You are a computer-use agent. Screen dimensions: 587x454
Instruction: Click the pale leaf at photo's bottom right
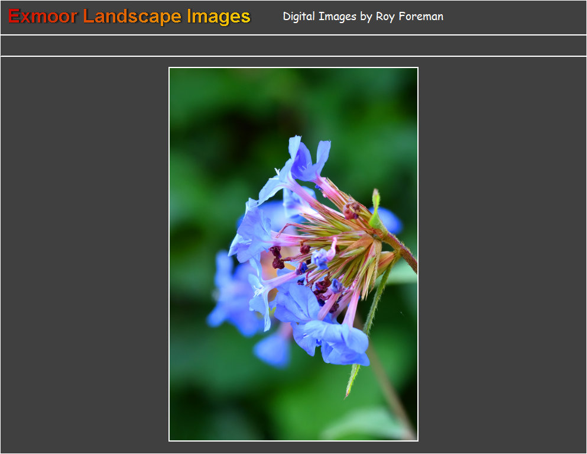(x=367, y=423)
